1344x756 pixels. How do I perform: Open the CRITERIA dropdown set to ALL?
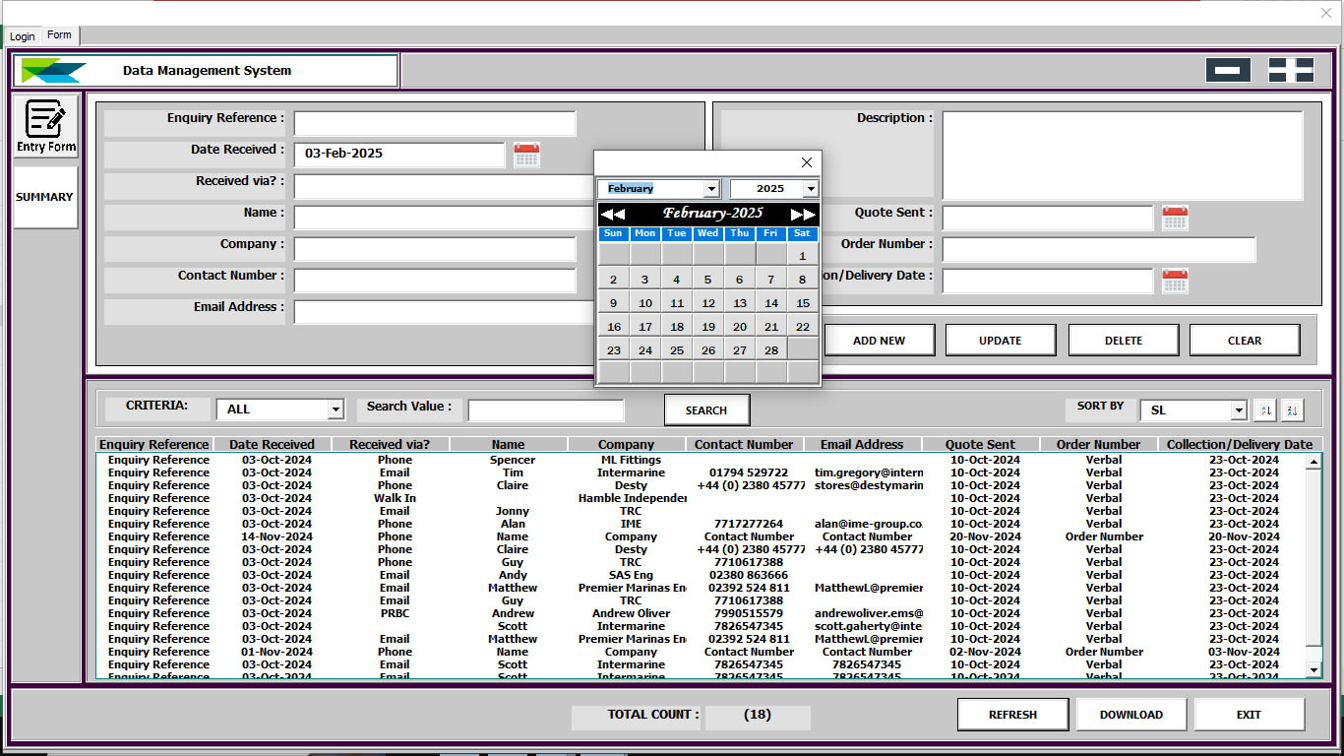tap(336, 409)
